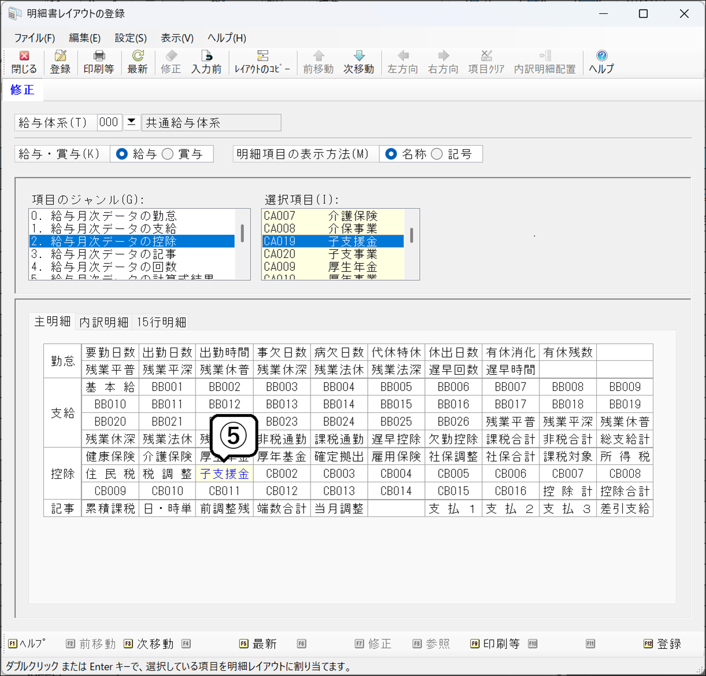
Task: Select the 給与 radio button
Action: click(122, 154)
